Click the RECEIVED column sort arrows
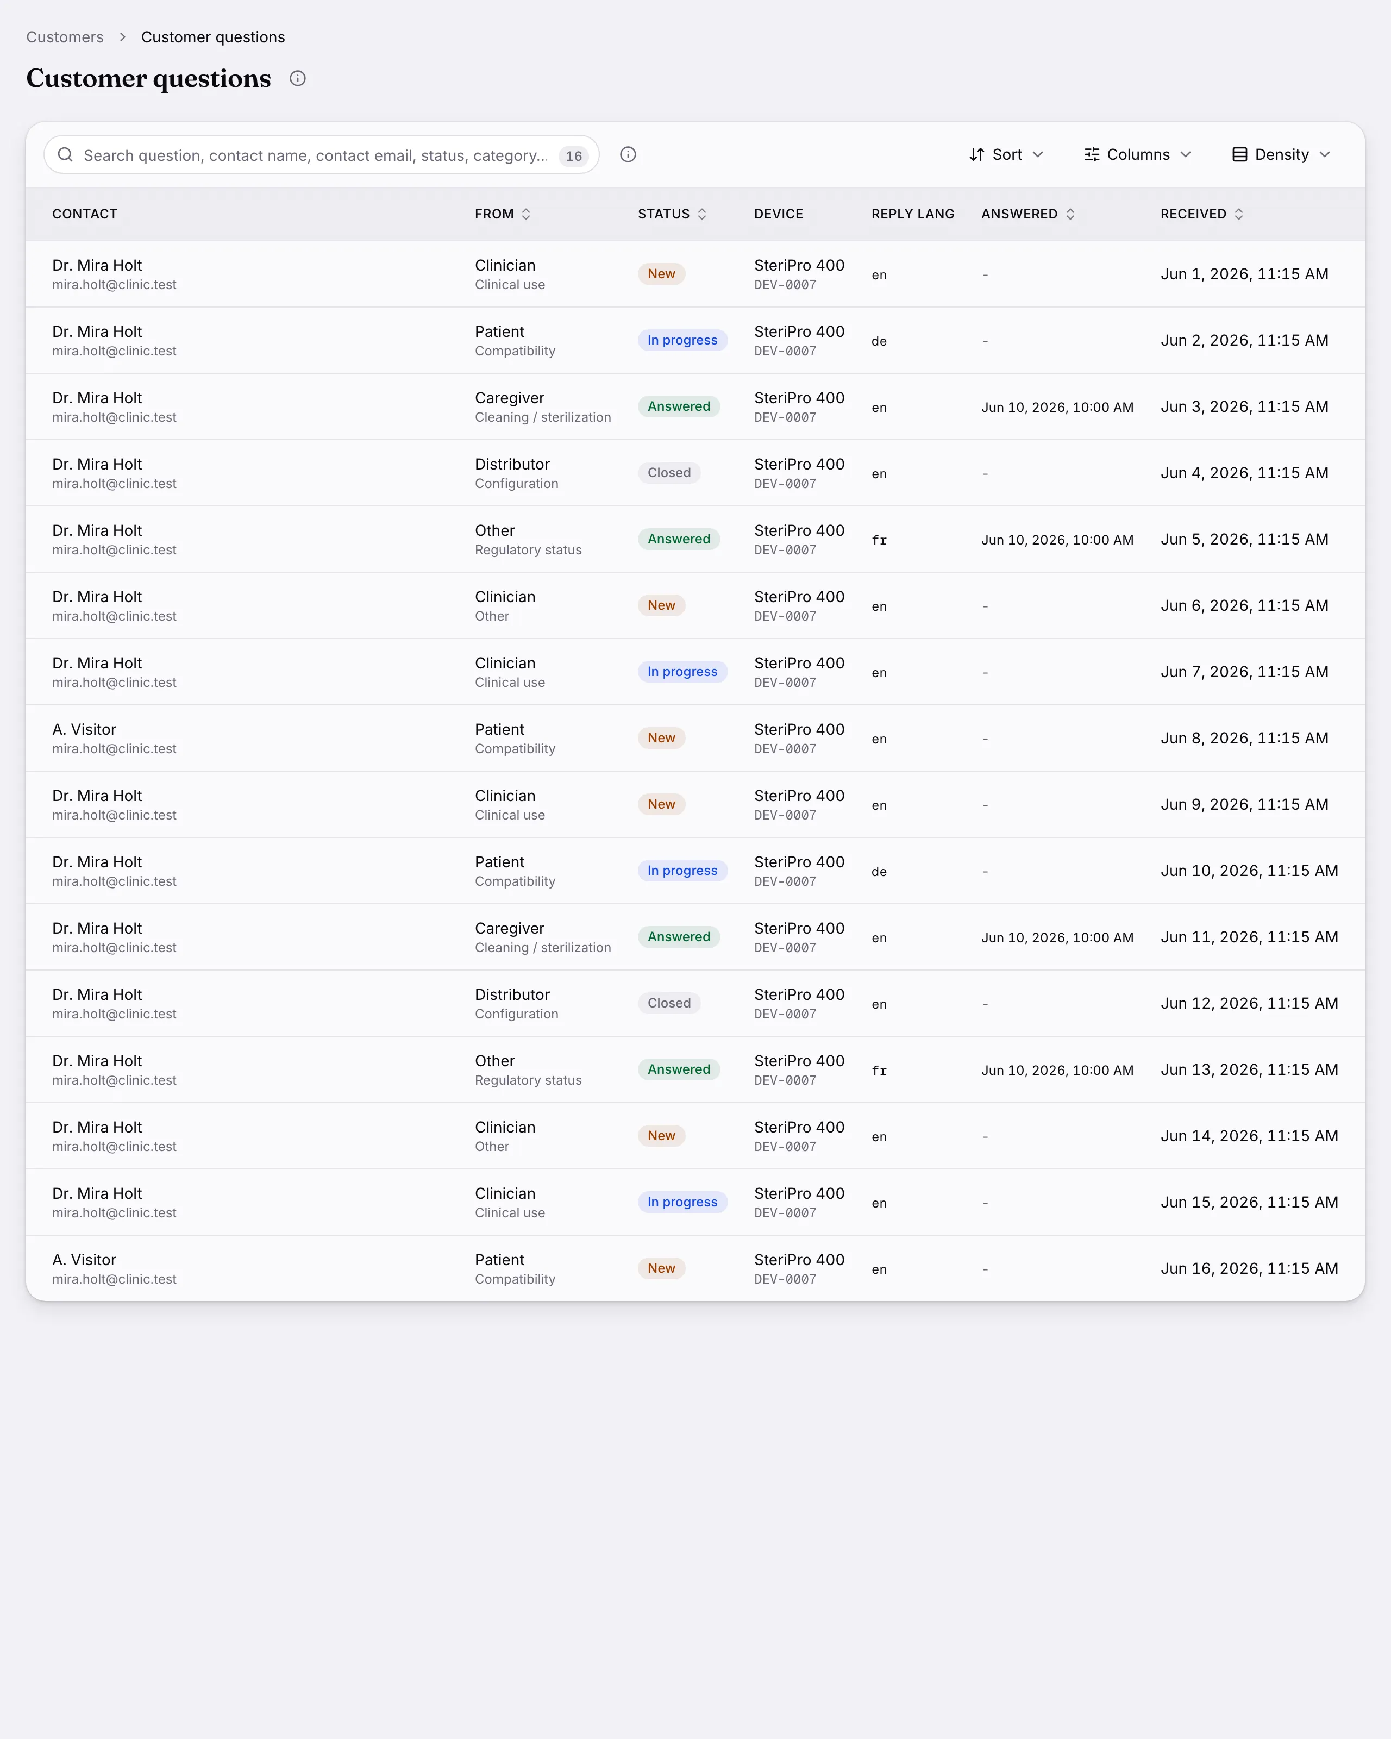Screen dimensions: 1391x1739 [1239, 214]
